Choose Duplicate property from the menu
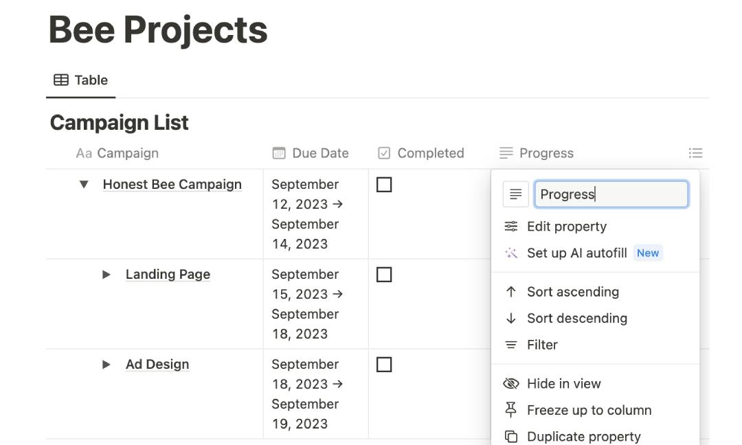The height and width of the screenshot is (445, 742). [583, 435]
